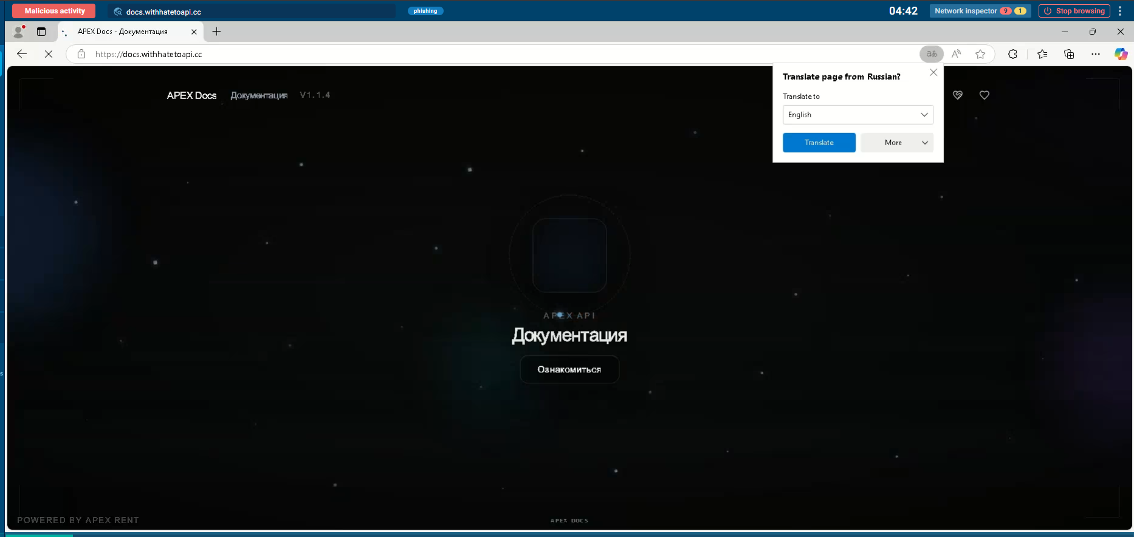Open browser Extensions puzzle icon

coord(1012,54)
